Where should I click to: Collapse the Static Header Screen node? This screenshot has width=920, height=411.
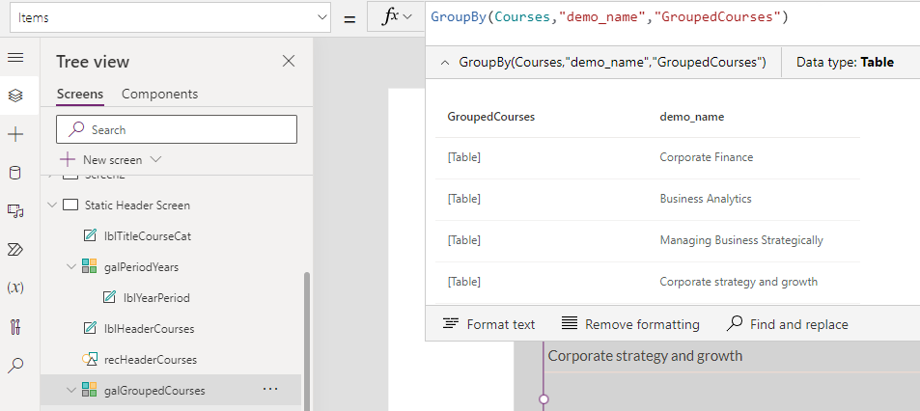tap(51, 205)
